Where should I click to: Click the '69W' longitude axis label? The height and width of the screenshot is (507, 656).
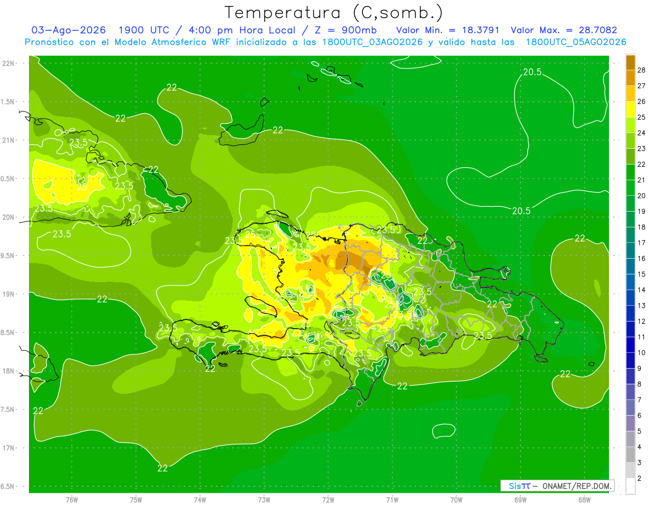520,499
